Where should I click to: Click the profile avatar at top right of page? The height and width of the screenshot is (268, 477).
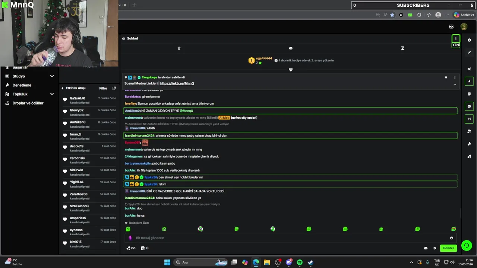(464, 26)
